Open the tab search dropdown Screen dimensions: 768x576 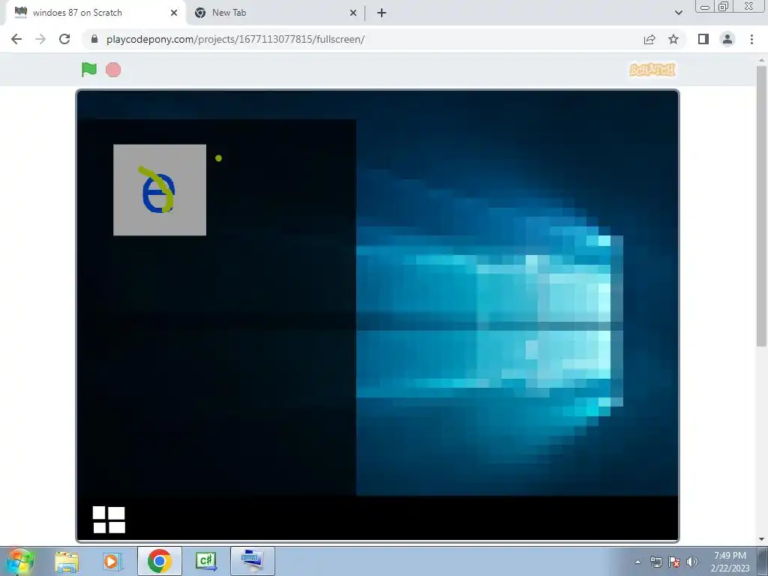pos(678,13)
